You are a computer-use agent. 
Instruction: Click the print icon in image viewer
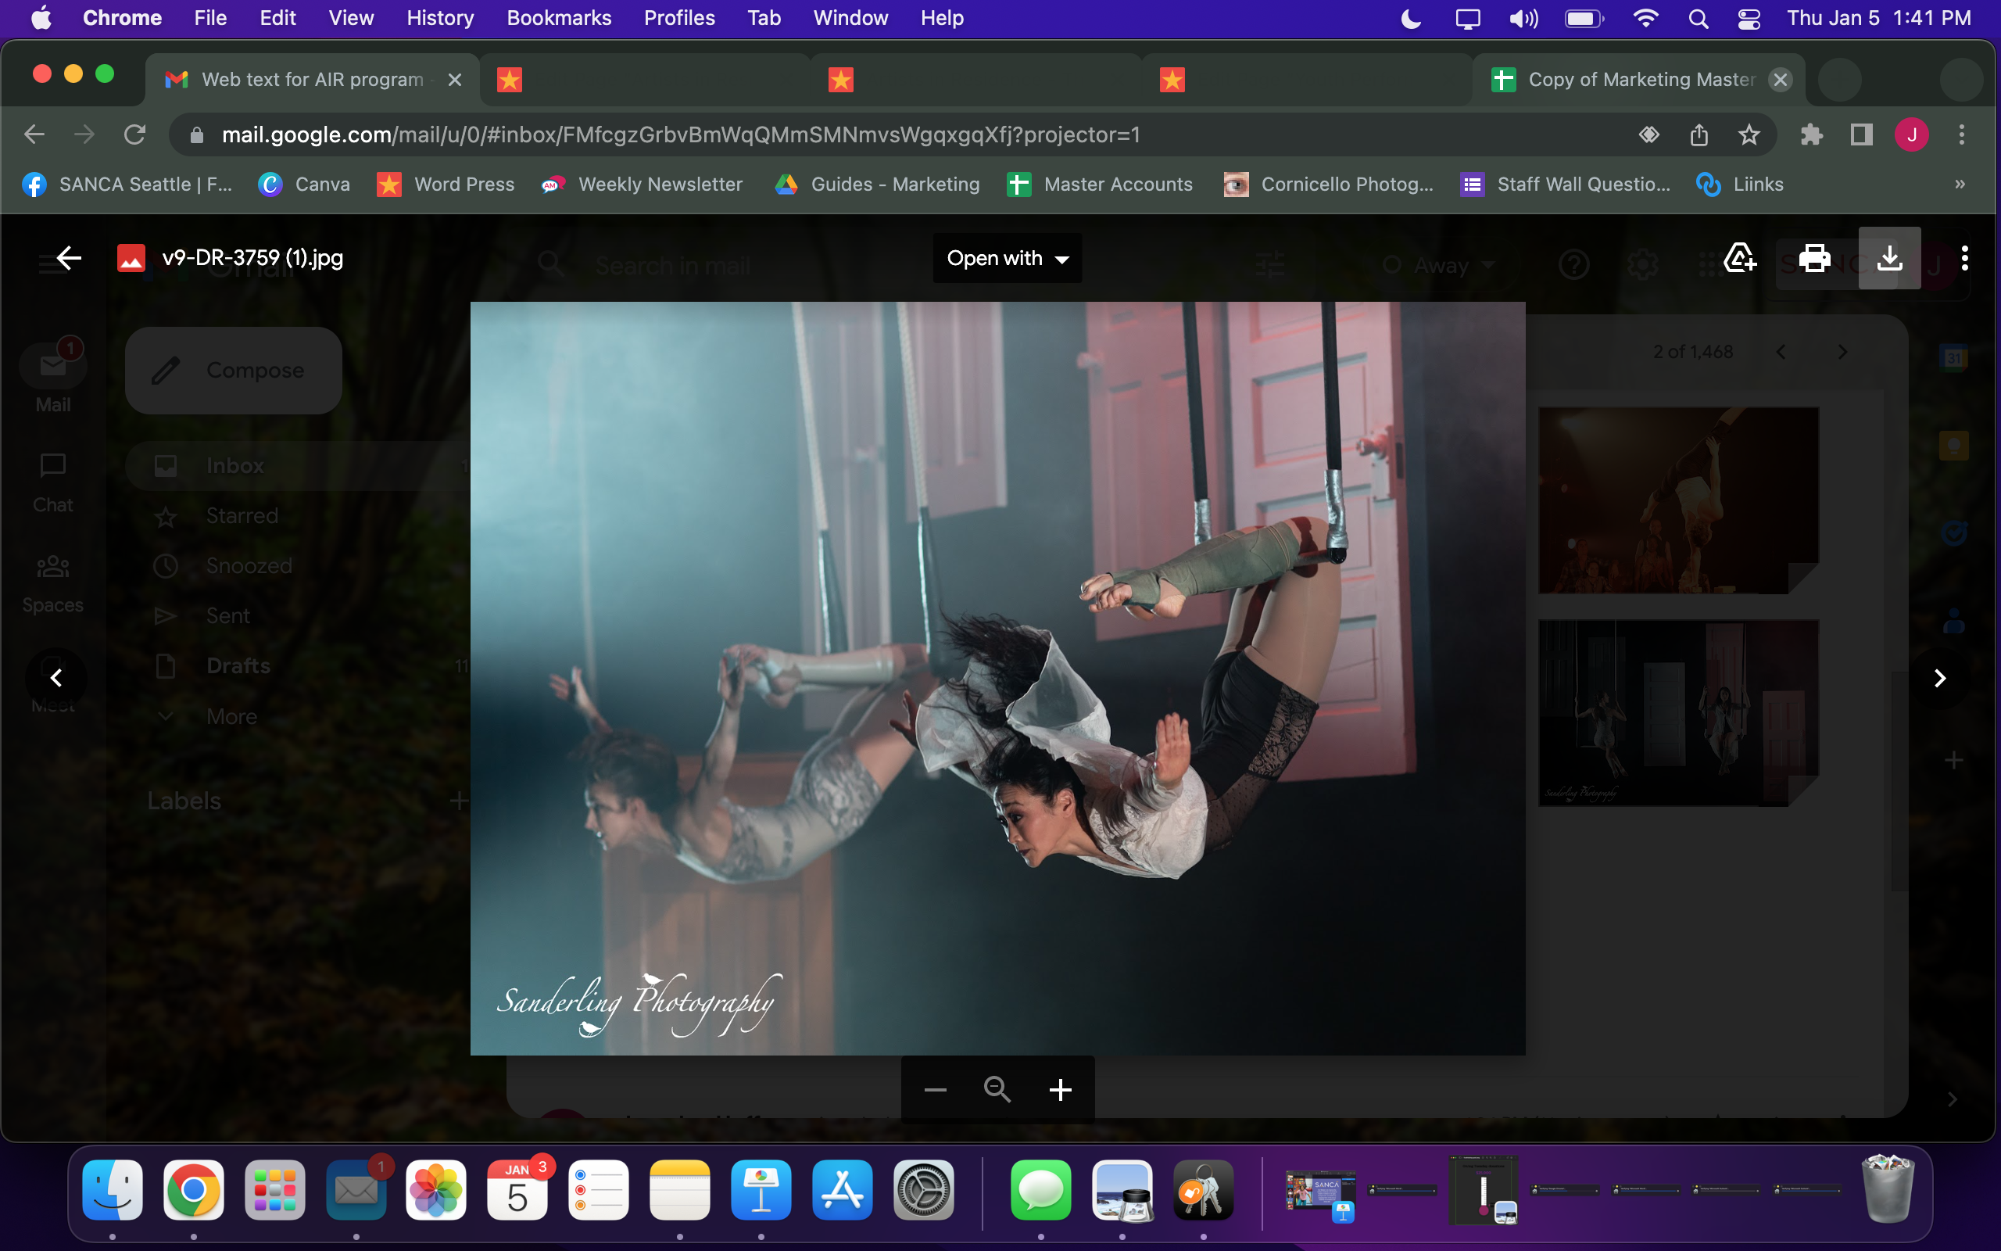point(1814,258)
